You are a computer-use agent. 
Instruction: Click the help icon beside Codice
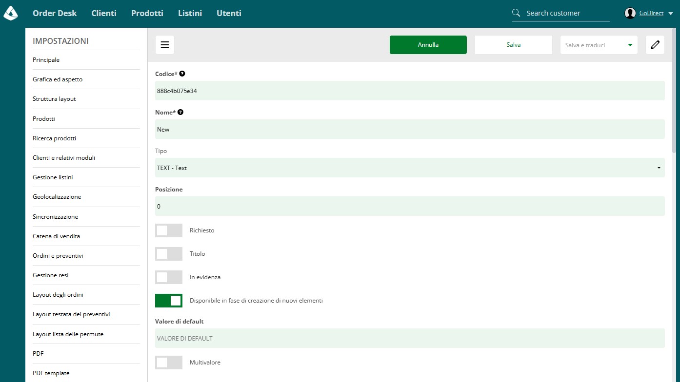[x=182, y=74]
